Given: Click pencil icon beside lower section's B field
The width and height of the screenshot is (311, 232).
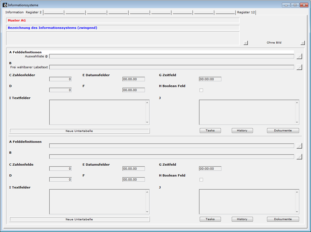Looking at the screenshot, I should click(299, 157).
